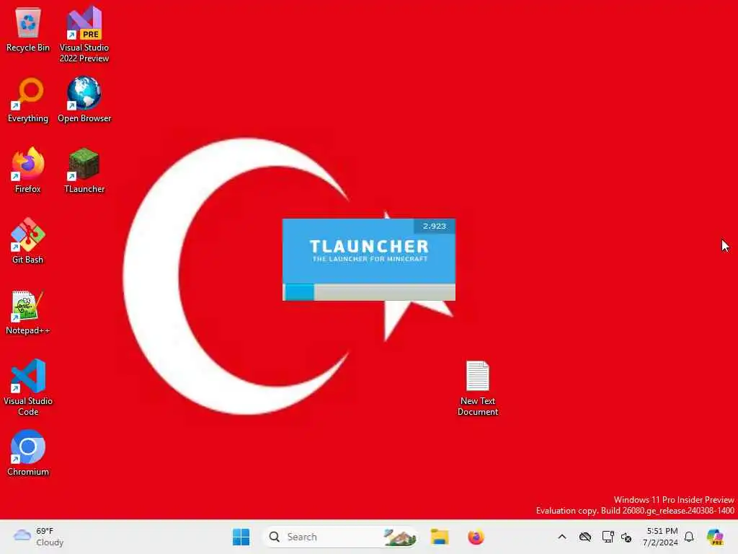The image size is (738, 554).
Task: Open Firefox from the taskbar
Action: point(476,537)
